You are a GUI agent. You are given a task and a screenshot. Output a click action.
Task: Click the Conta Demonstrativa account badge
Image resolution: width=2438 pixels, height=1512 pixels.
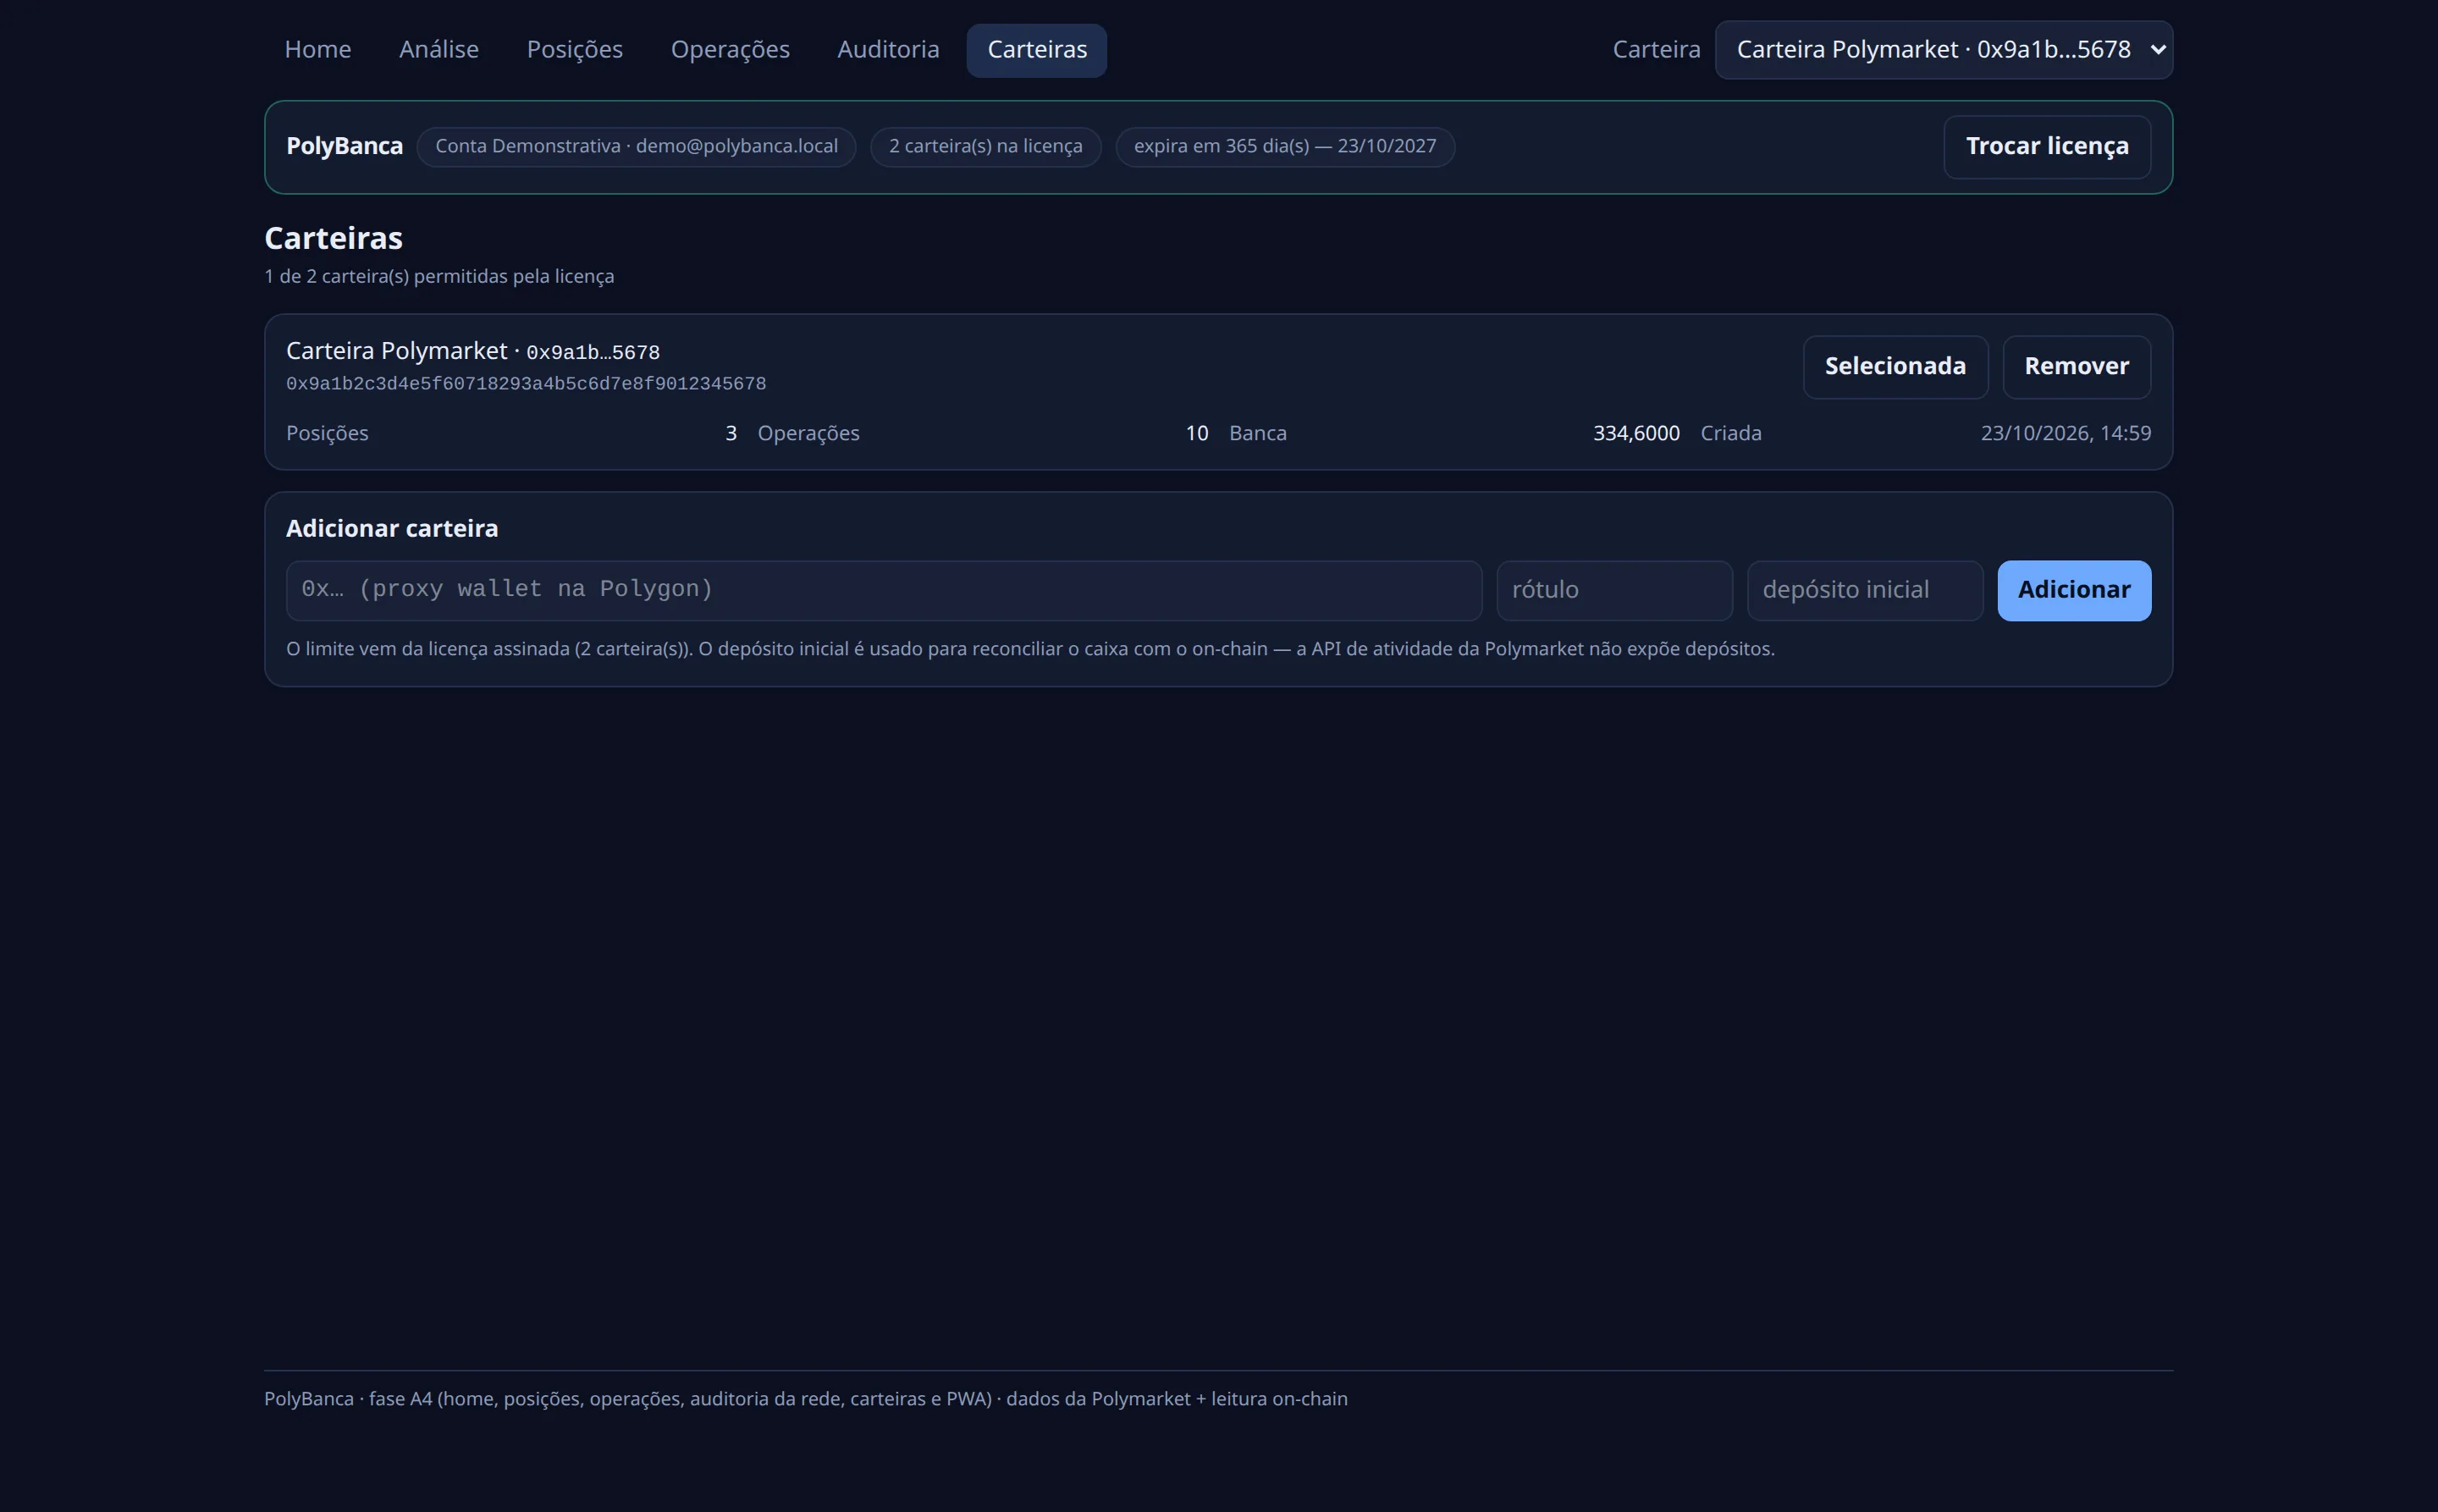636,147
